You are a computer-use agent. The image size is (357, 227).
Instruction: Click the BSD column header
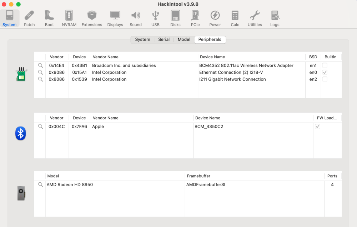point(313,57)
